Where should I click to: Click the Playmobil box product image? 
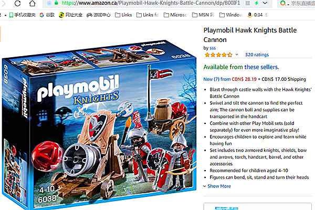pyautogui.click(x=99, y=124)
